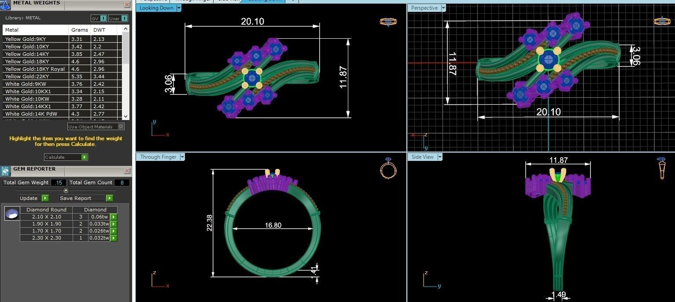675x302 pixels.
Task: Click the 1.49 shank width dimension
Action: pyautogui.click(x=558, y=295)
